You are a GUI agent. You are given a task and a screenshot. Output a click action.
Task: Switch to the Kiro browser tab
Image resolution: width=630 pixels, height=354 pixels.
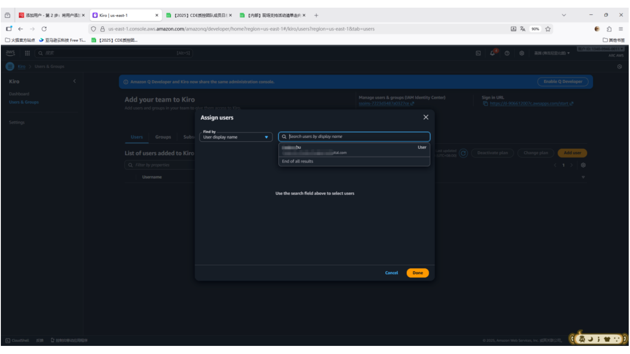coord(124,15)
